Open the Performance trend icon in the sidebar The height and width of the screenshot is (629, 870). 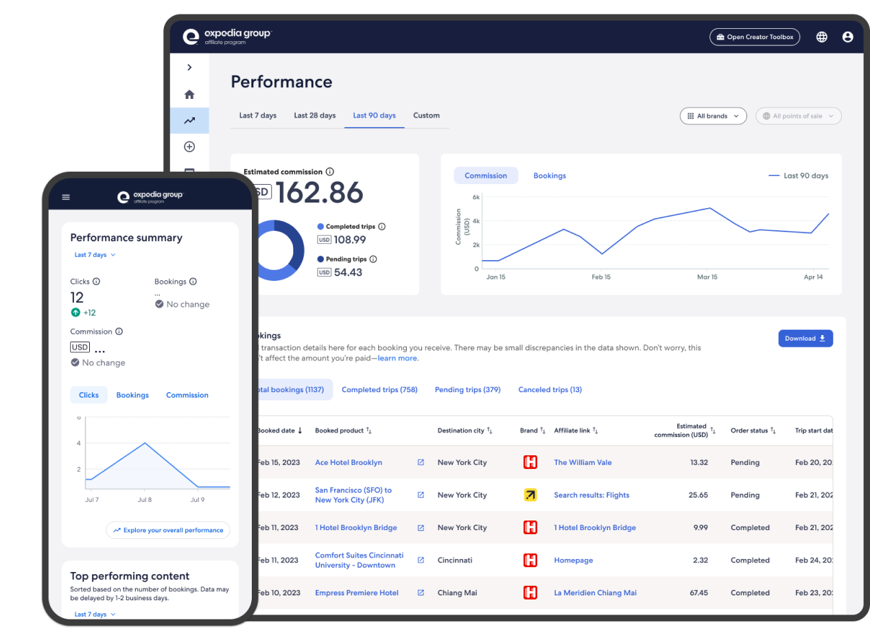tap(189, 119)
